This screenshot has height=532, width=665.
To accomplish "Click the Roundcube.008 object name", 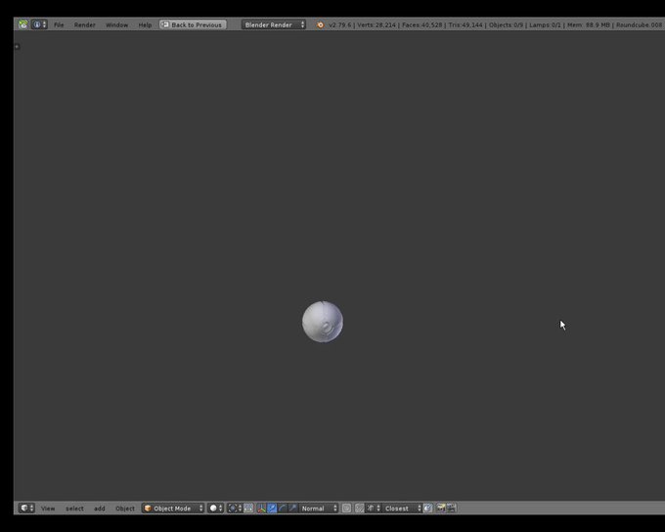I will click(640, 25).
